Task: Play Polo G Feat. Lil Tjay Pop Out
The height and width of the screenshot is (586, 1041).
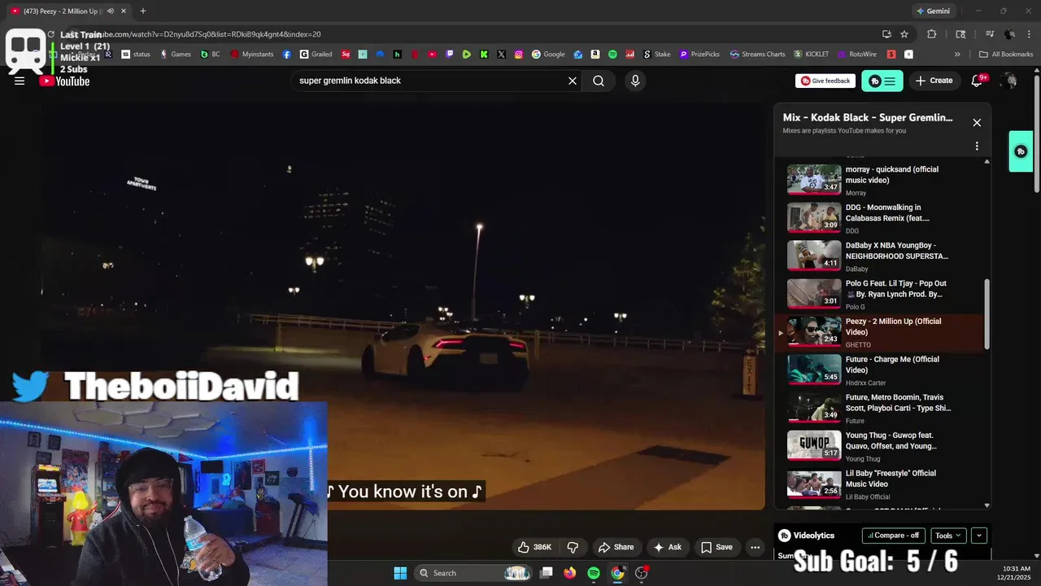Action: pos(882,294)
